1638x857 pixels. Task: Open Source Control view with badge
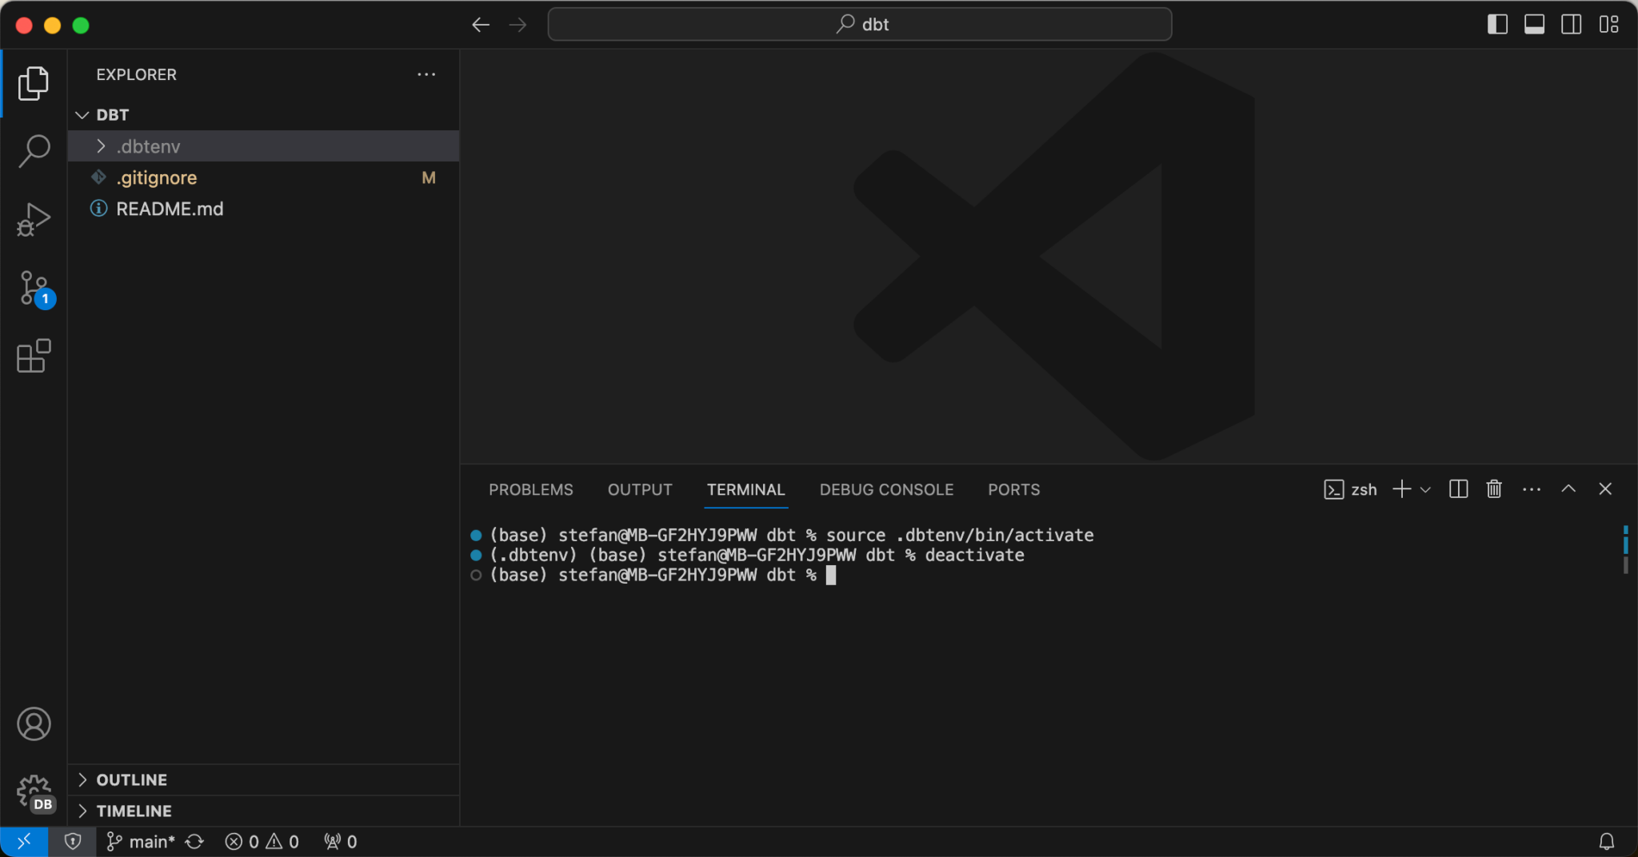click(x=34, y=288)
